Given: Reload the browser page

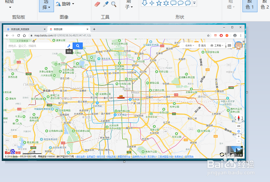Looking at the screenshot, I should (x=19, y=35).
